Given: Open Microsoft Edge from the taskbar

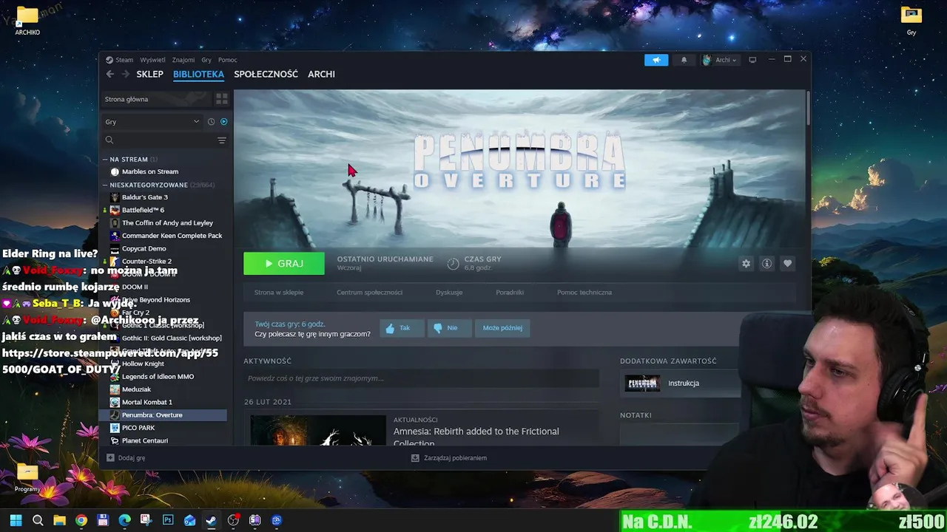Looking at the screenshot, I should point(124,520).
